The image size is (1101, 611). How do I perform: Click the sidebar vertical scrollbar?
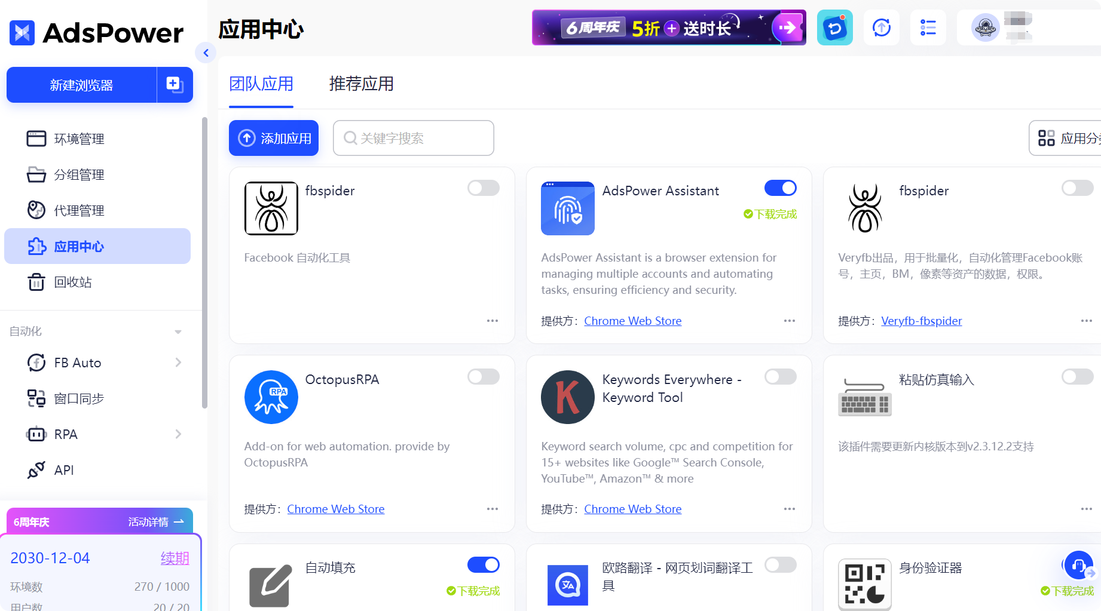(x=204, y=263)
